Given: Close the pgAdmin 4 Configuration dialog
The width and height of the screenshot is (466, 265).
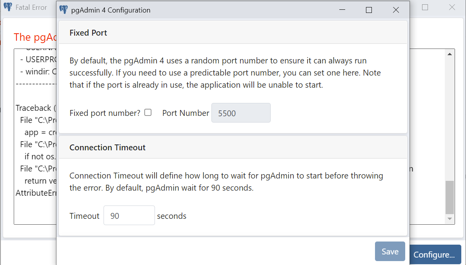Looking at the screenshot, I should [x=396, y=10].
